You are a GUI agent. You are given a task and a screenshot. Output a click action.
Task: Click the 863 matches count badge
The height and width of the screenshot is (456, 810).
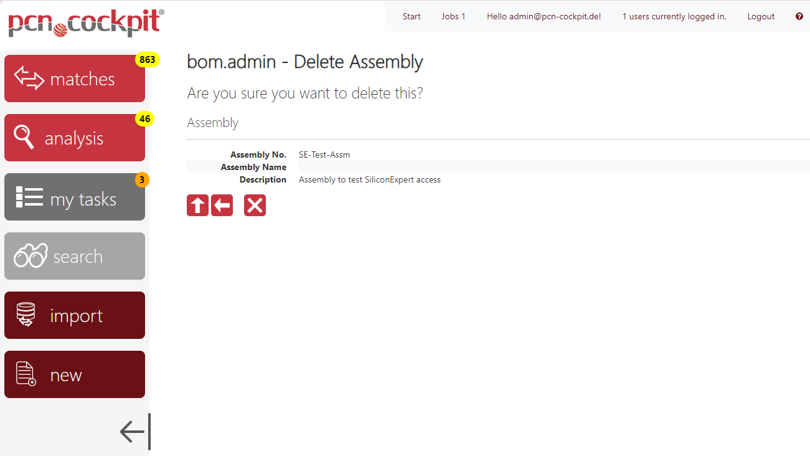pyautogui.click(x=148, y=60)
